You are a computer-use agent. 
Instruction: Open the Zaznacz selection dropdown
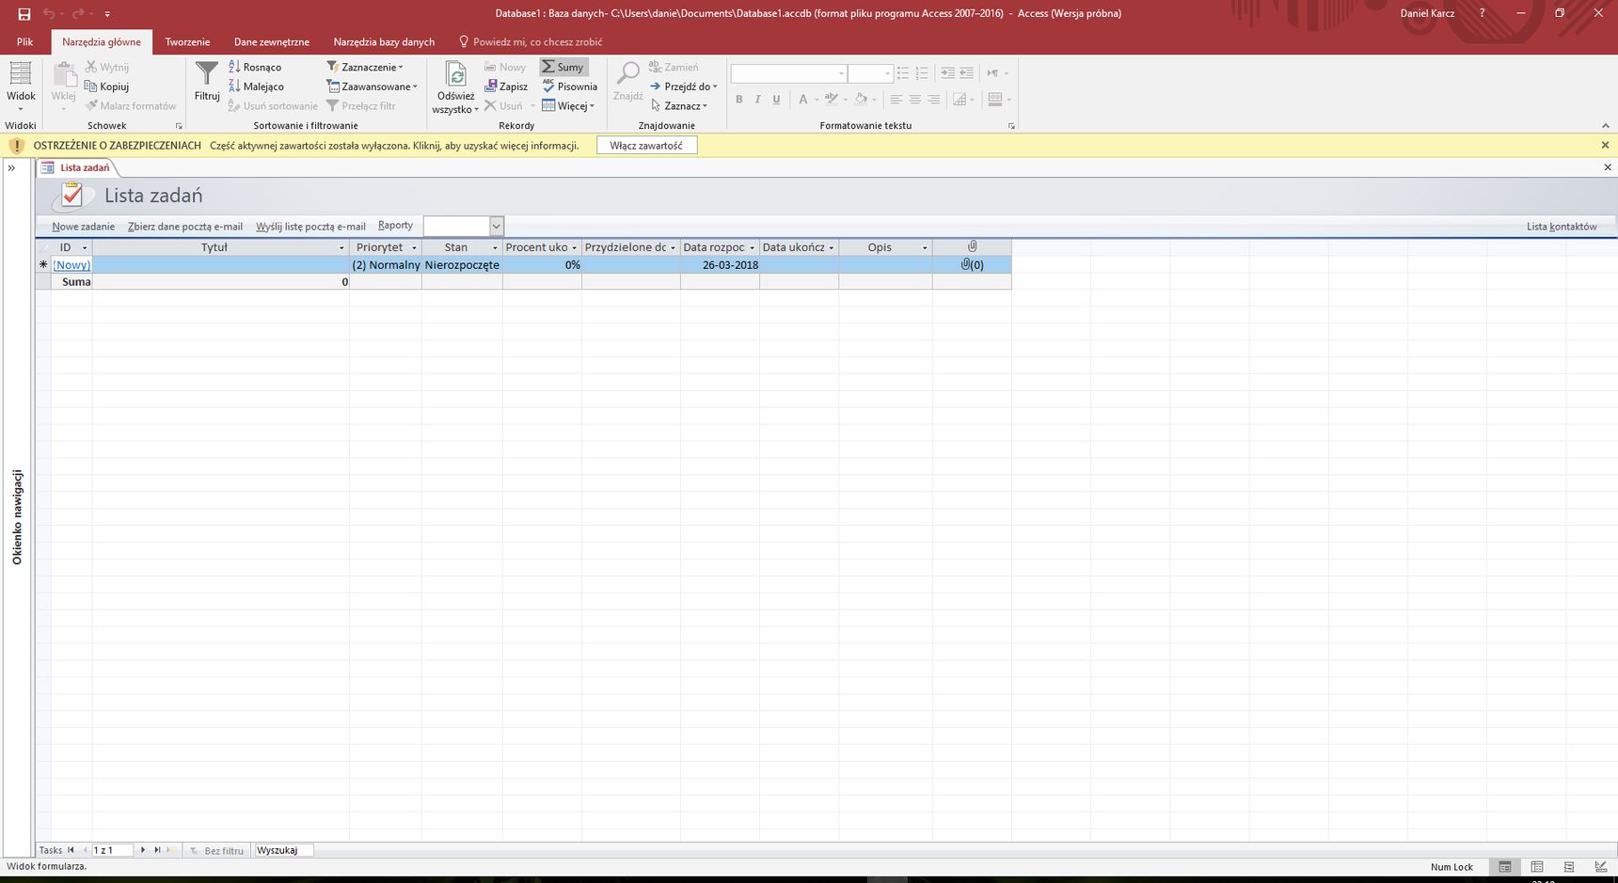tap(678, 105)
